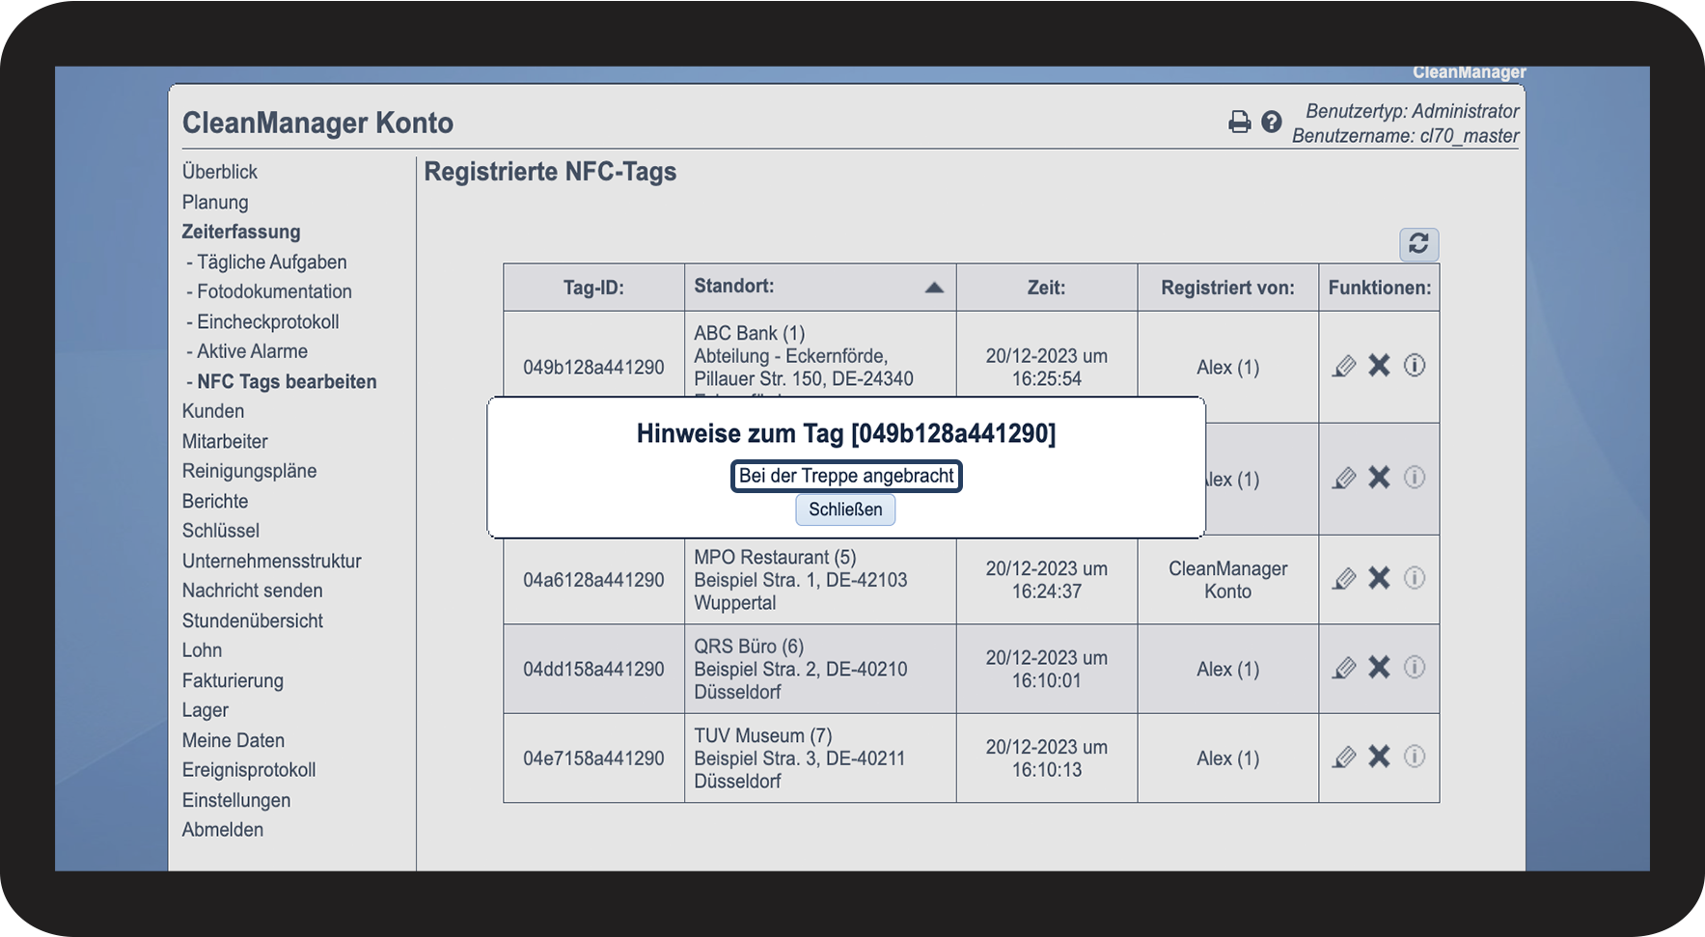
Task: Click the 'Registriert von:' column header
Action: click(x=1228, y=288)
